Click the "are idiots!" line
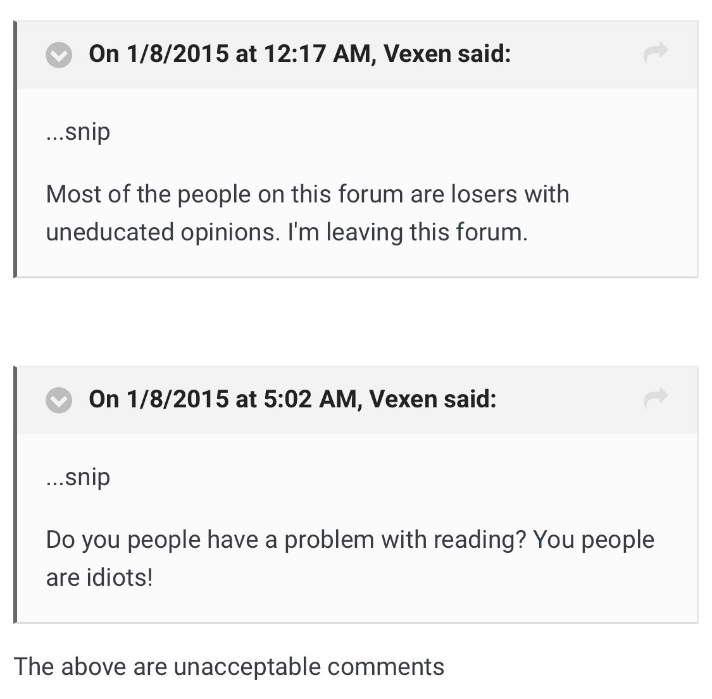 [x=99, y=578]
